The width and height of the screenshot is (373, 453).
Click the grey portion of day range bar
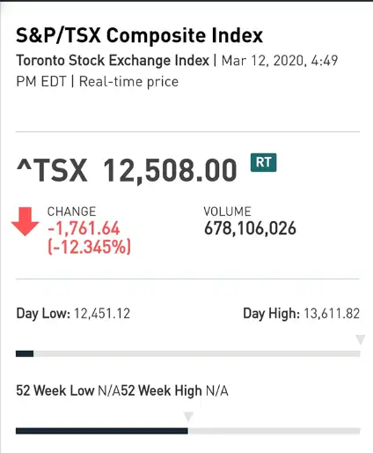click(x=197, y=353)
